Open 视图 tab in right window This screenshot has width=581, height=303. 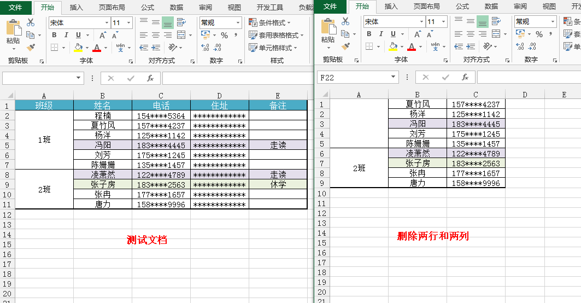coord(549,7)
